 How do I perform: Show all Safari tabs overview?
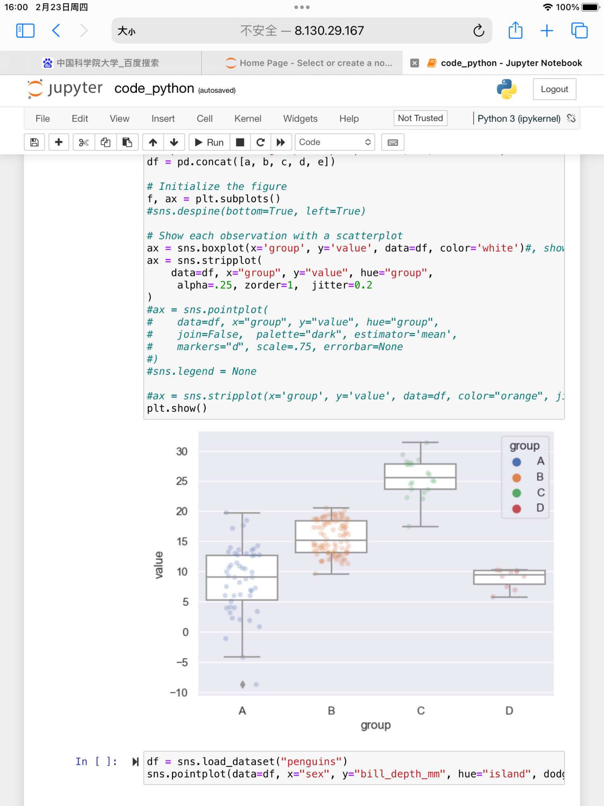click(x=579, y=31)
